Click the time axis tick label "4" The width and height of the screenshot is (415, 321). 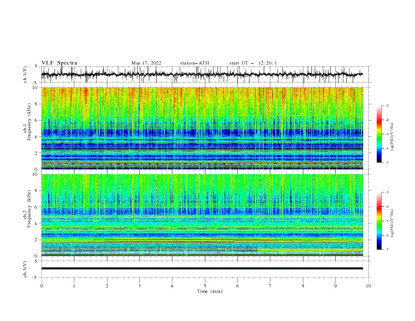(x=172, y=286)
